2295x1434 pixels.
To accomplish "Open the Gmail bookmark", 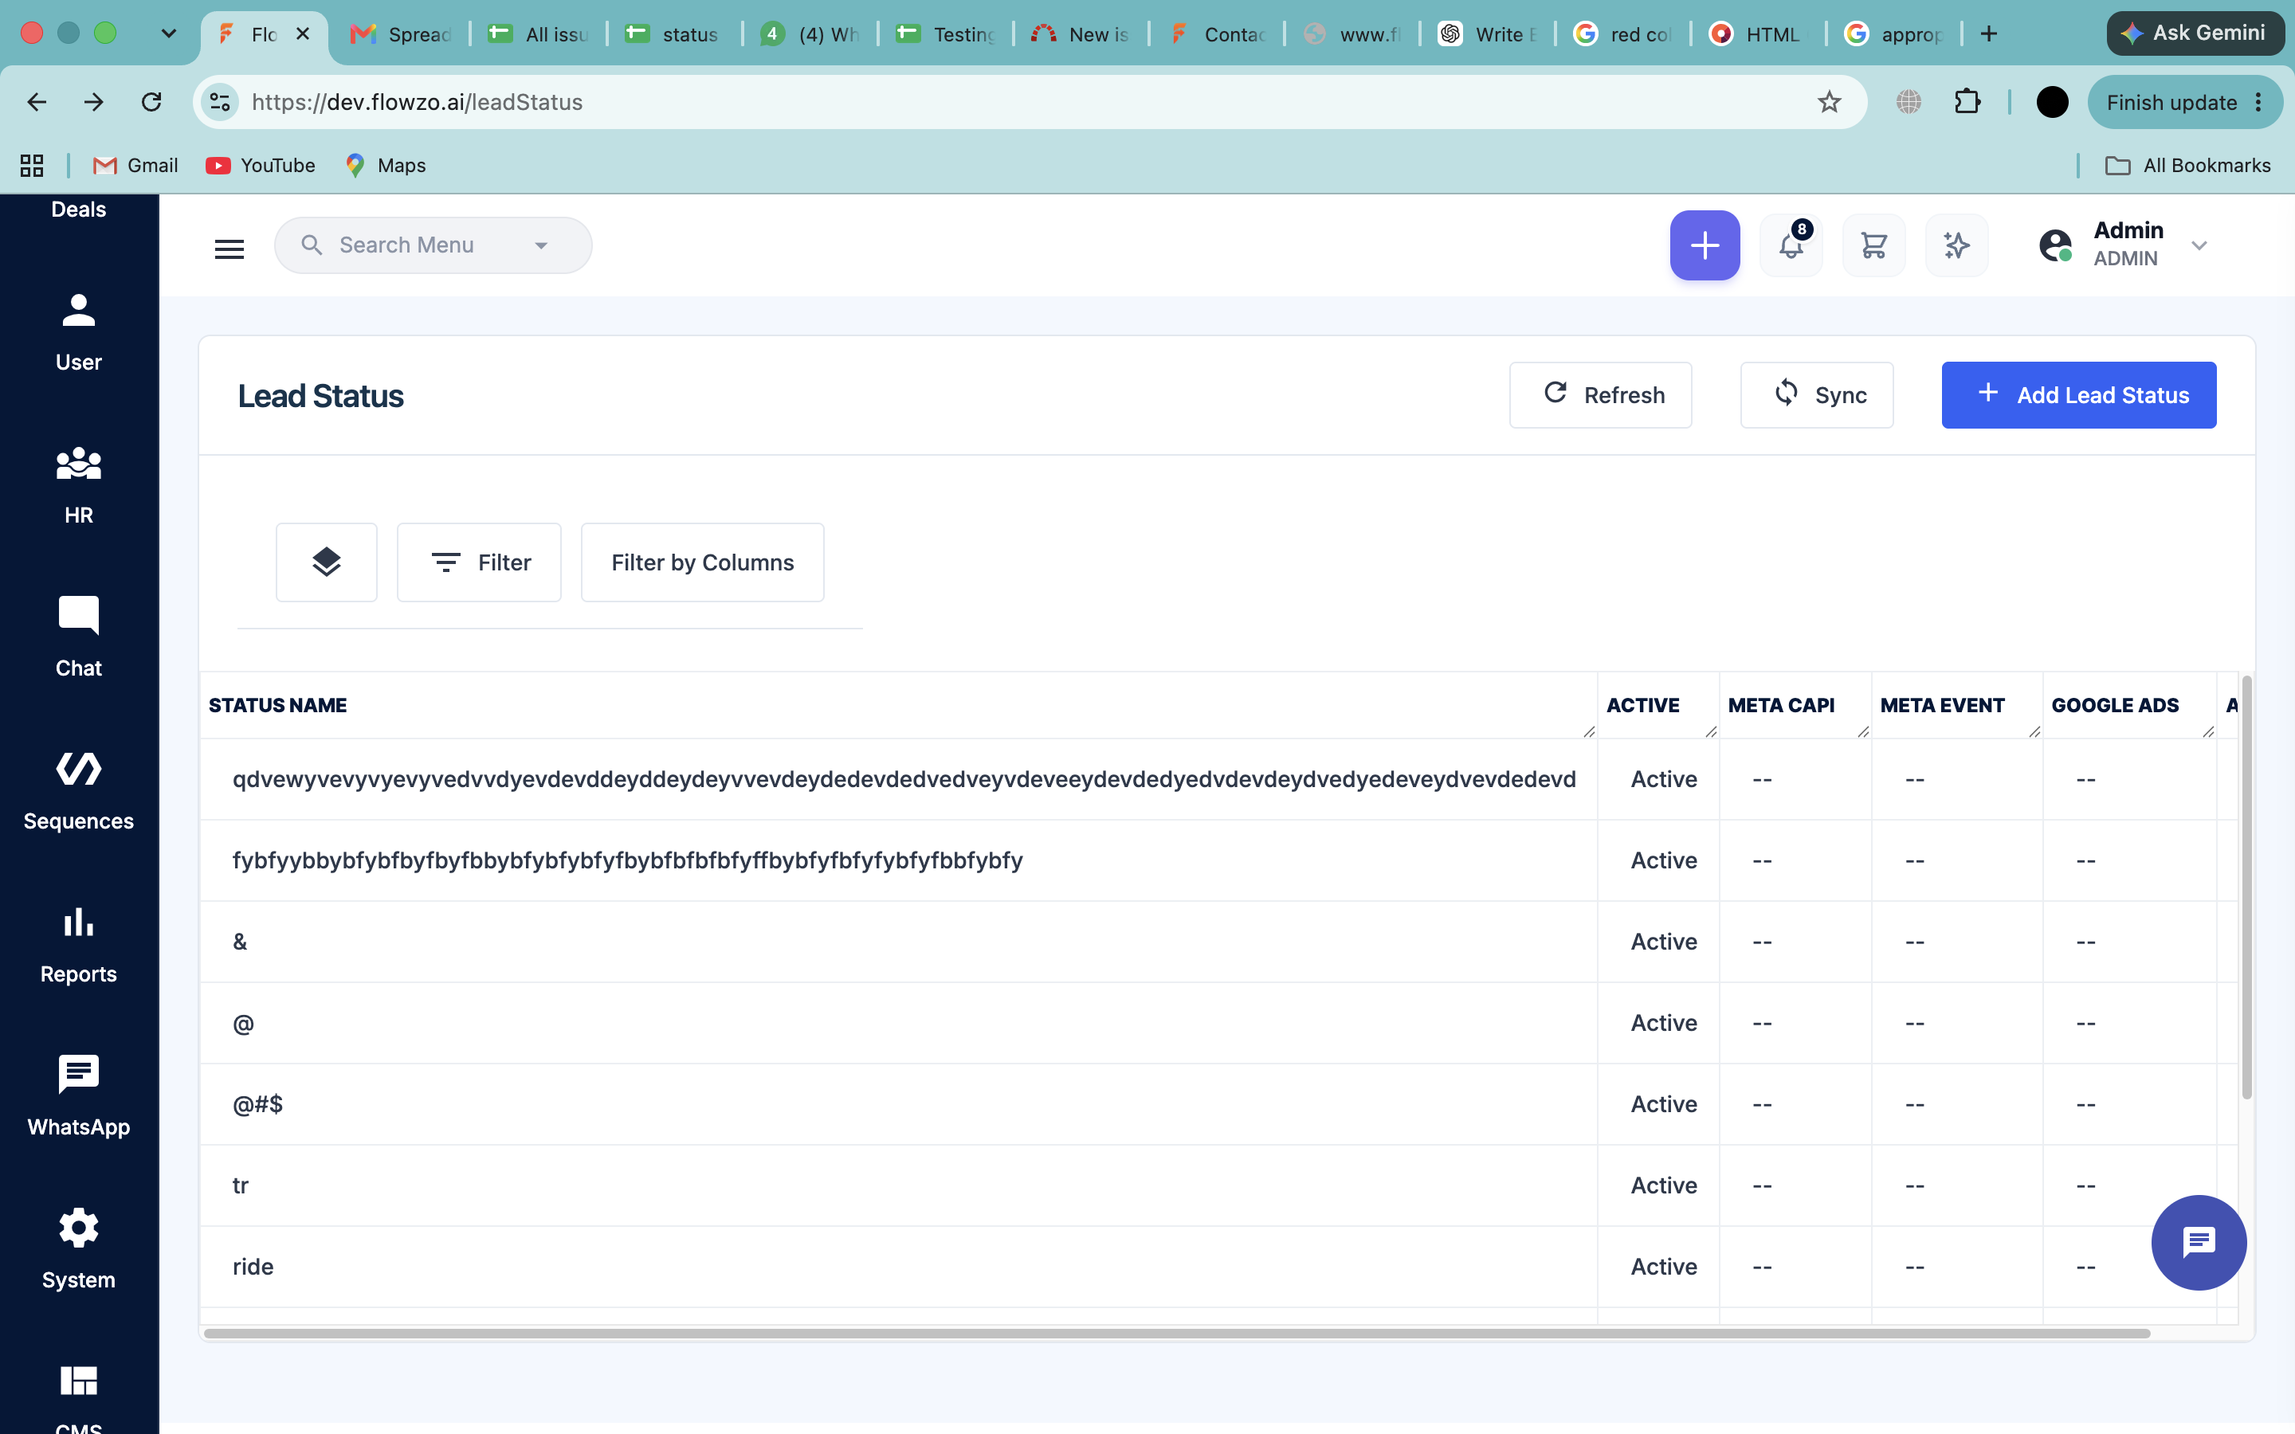I will click(x=135, y=166).
